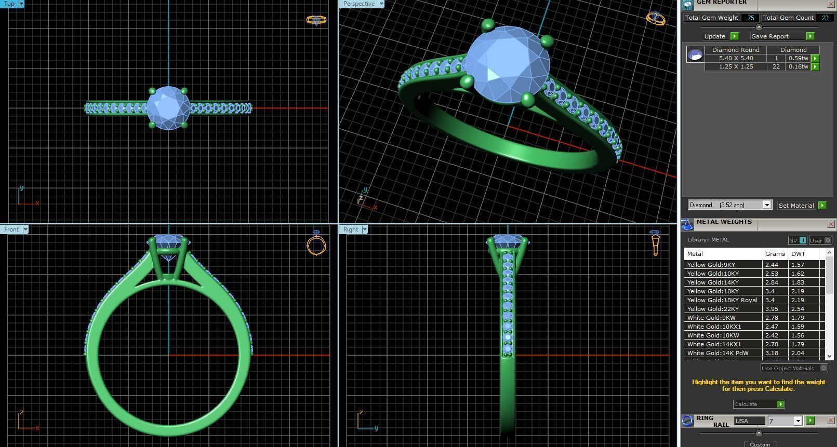Click the Total Gem Count value field

825,18
